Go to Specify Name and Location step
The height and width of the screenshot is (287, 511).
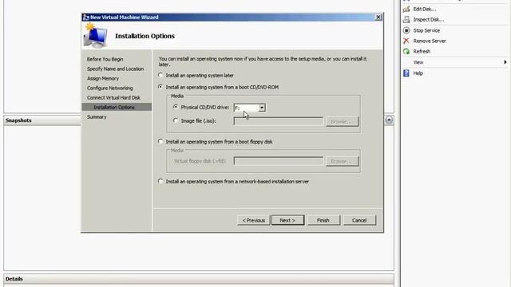(x=115, y=69)
